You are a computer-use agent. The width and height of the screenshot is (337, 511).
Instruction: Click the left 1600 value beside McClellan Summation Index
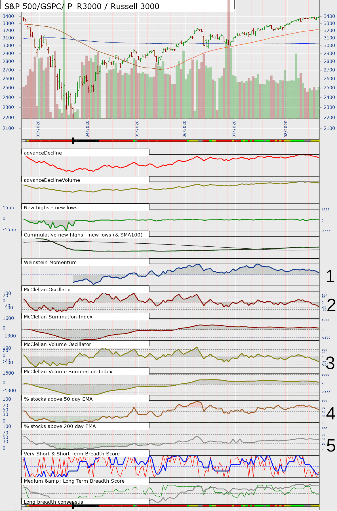click(x=8, y=318)
